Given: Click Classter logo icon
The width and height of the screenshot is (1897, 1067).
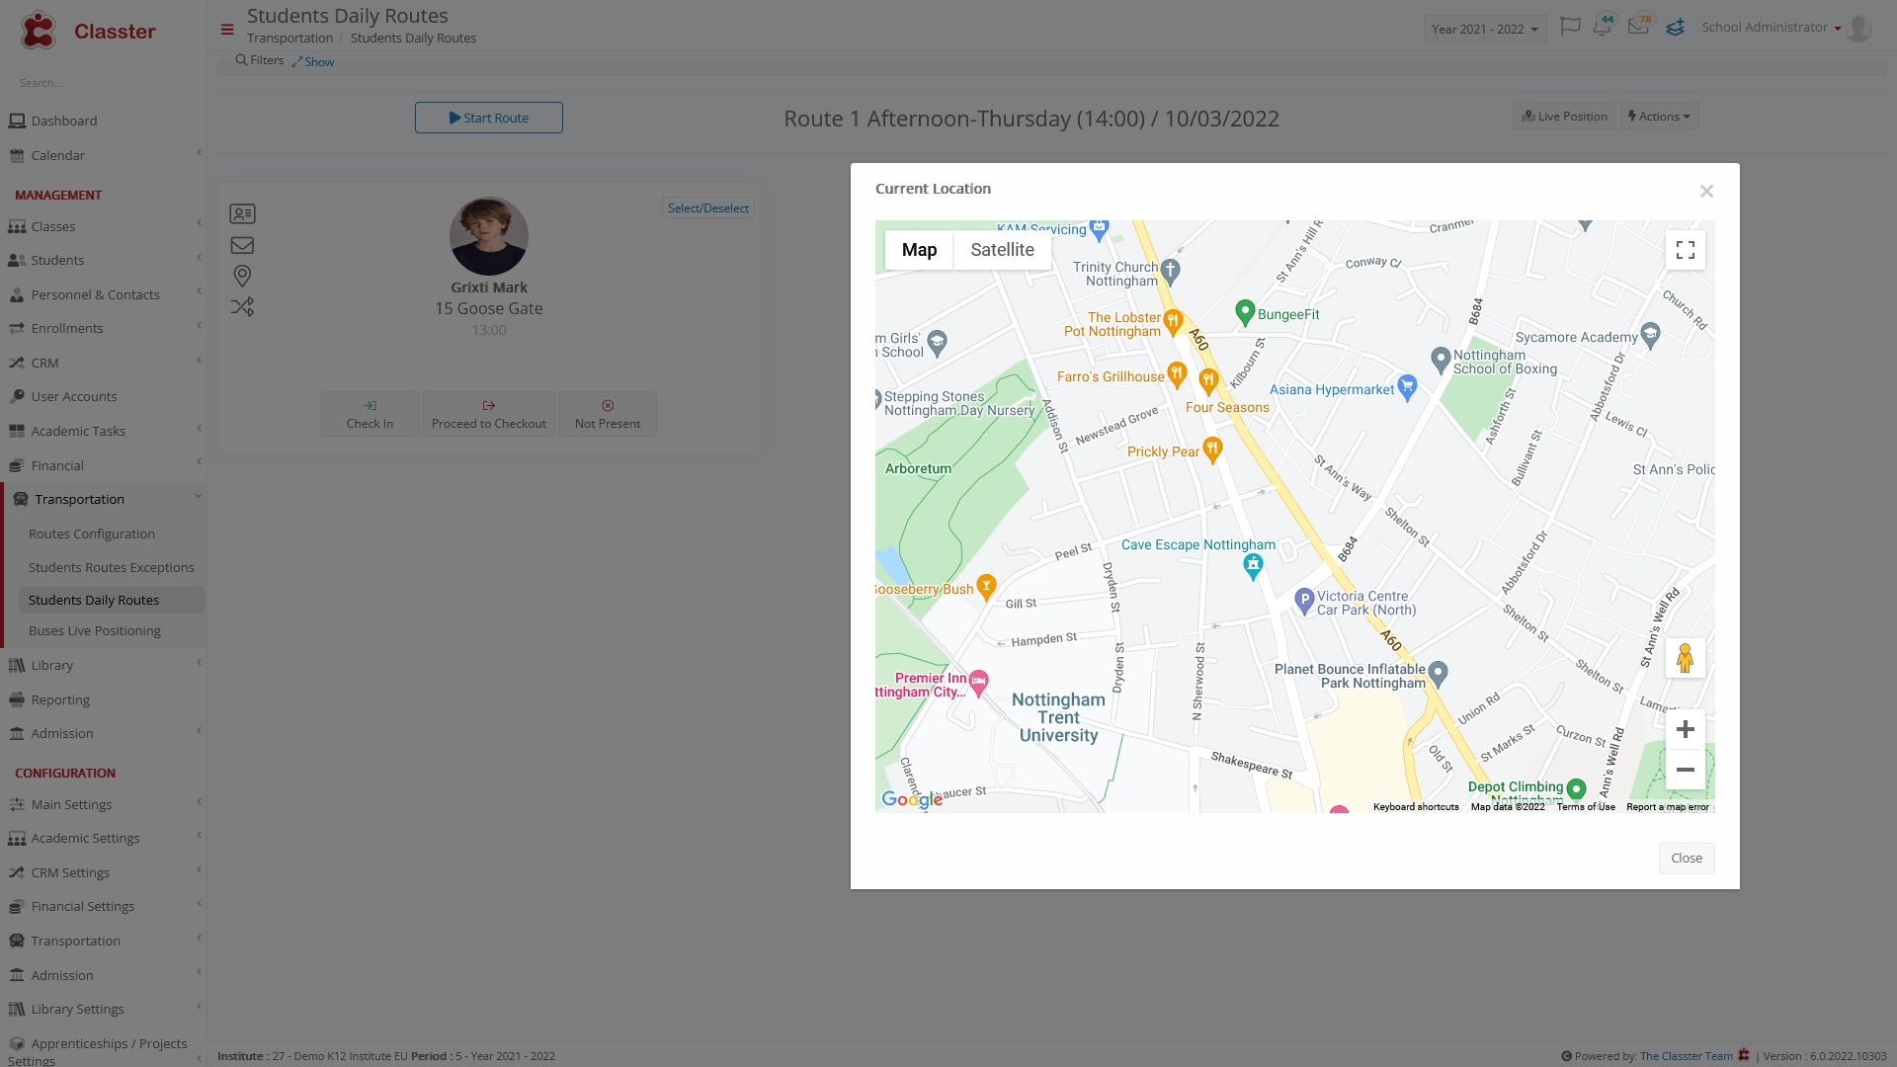Looking at the screenshot, I should (39, 31).
